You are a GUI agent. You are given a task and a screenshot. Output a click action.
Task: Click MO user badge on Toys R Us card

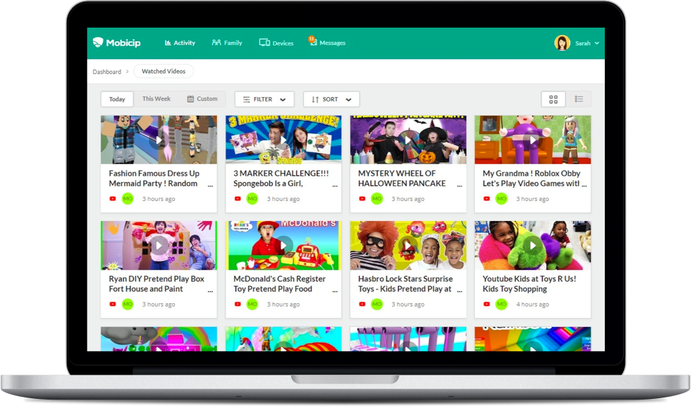click(x=502, y=305)
